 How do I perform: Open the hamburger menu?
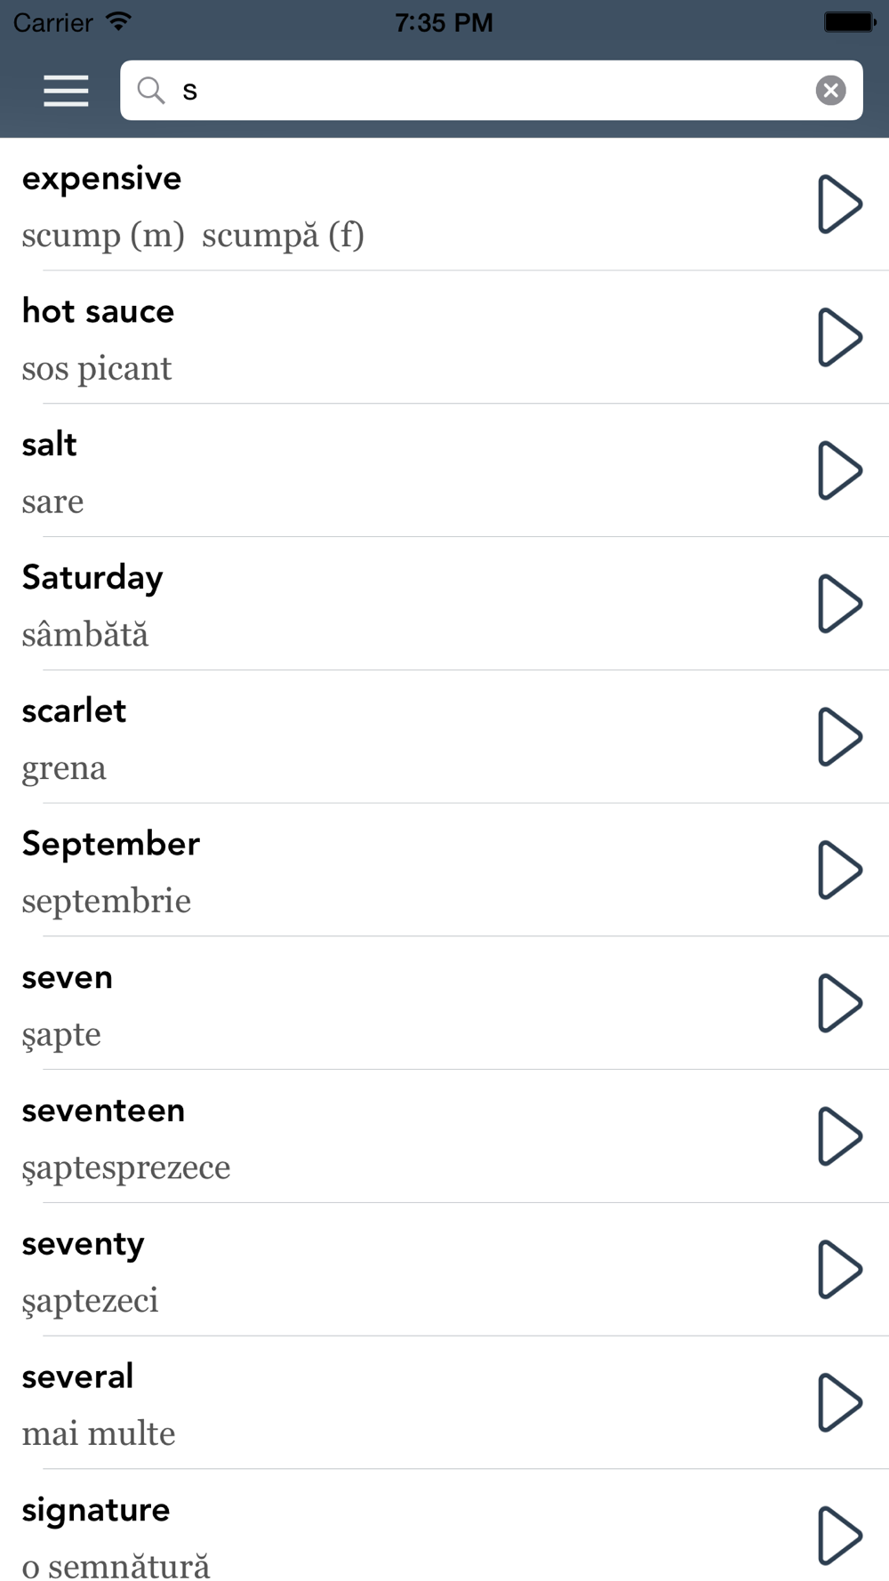(x=66, y=91)
